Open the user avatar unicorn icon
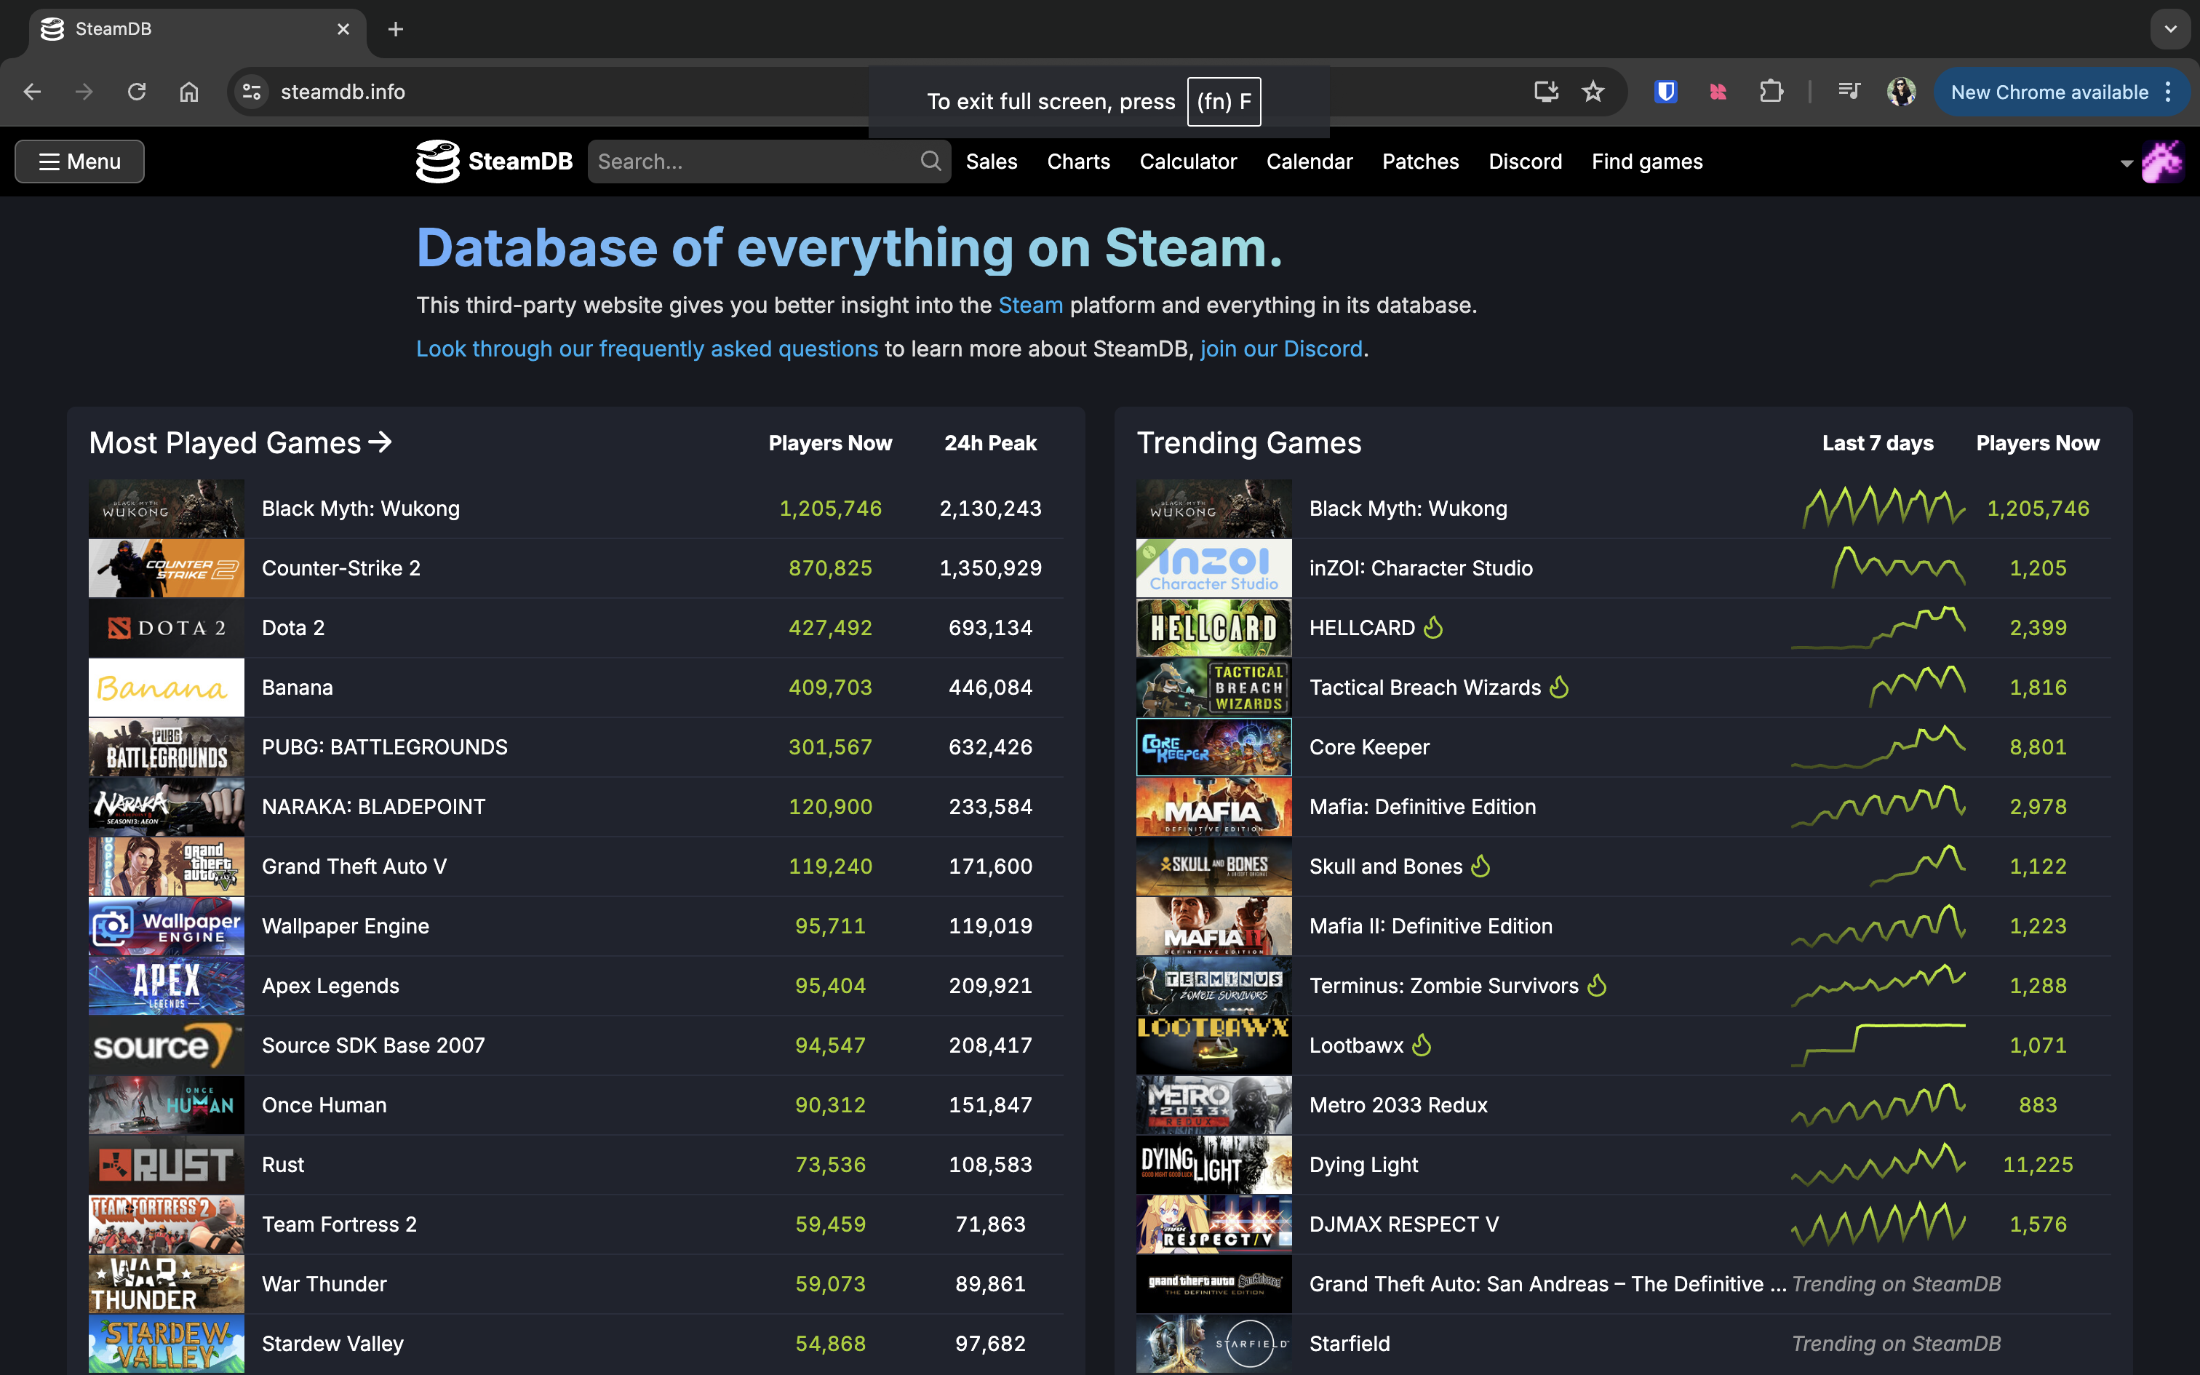The width and height of the screenshot is (2200, 1375). tap(2162, 162)
